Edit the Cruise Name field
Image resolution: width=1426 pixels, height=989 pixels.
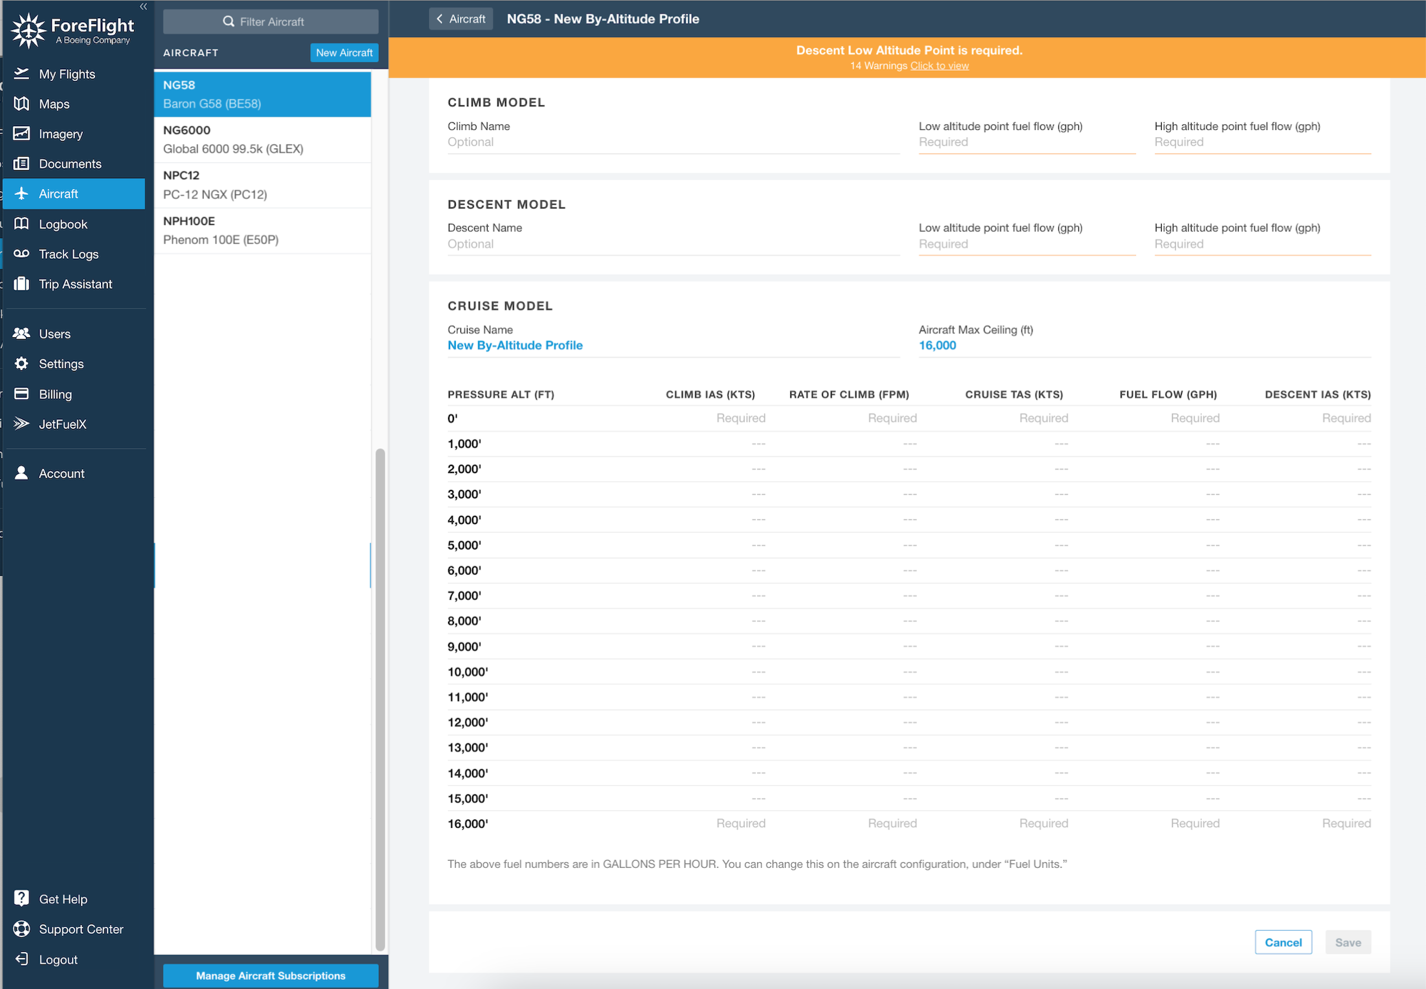(x=673, y=346)
